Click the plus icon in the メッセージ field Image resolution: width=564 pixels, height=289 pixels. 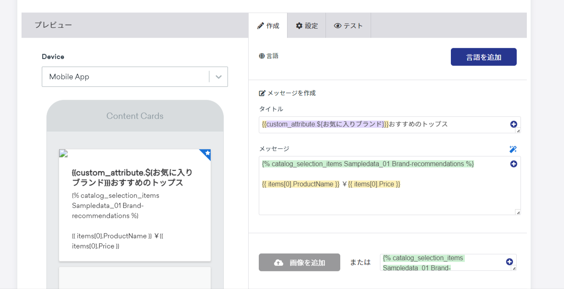513,164
